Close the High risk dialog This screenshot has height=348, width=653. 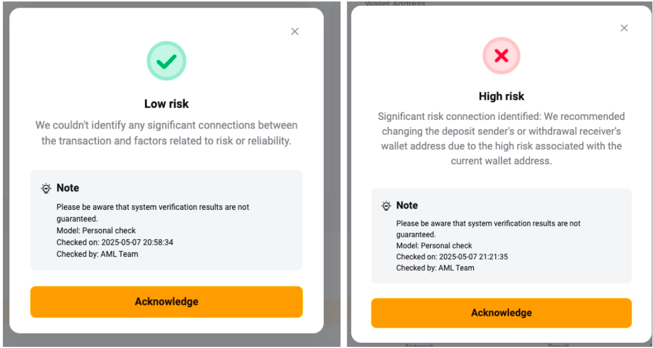tap(624, 28)
